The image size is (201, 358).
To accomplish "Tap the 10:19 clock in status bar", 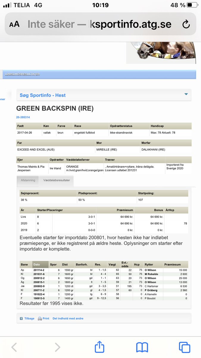I will tap(100, 5).
